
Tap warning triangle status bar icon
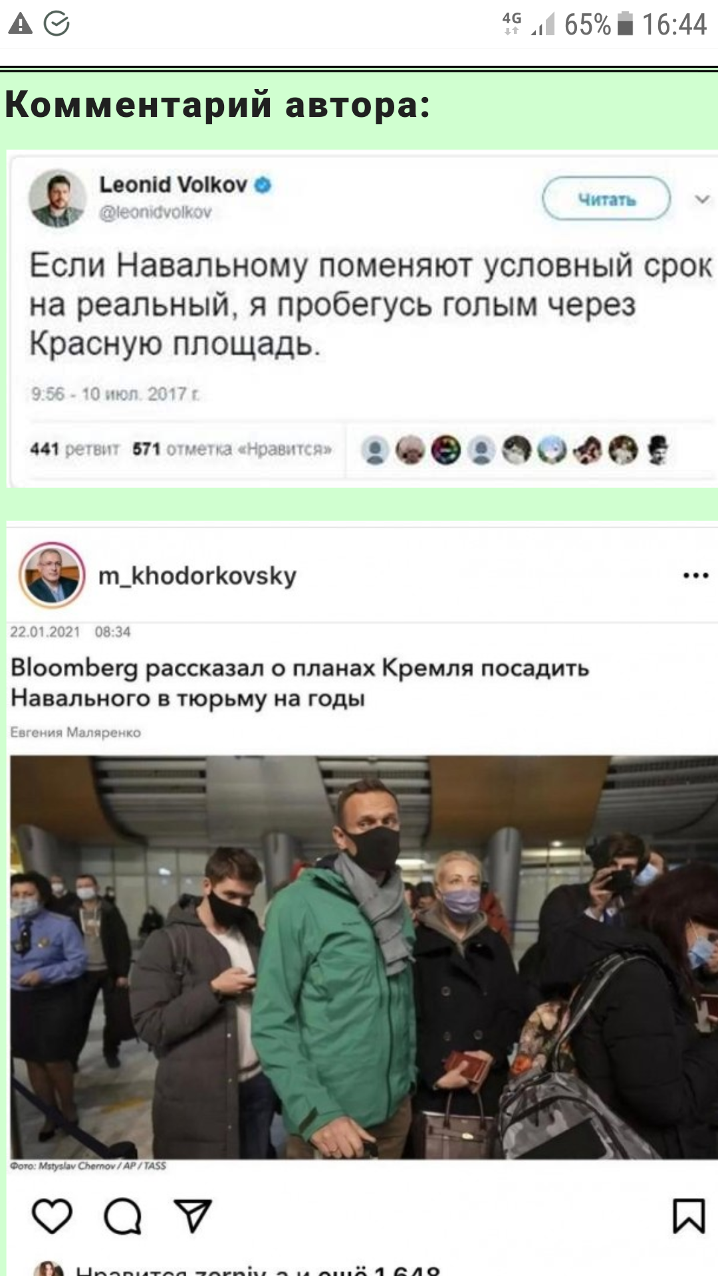pyautogui.click(x=20, y=25)
